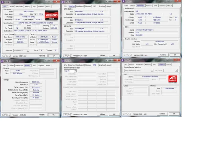Switch to Caches tab in the CPU-tab window
223x153 pixels.
(12, 6)
